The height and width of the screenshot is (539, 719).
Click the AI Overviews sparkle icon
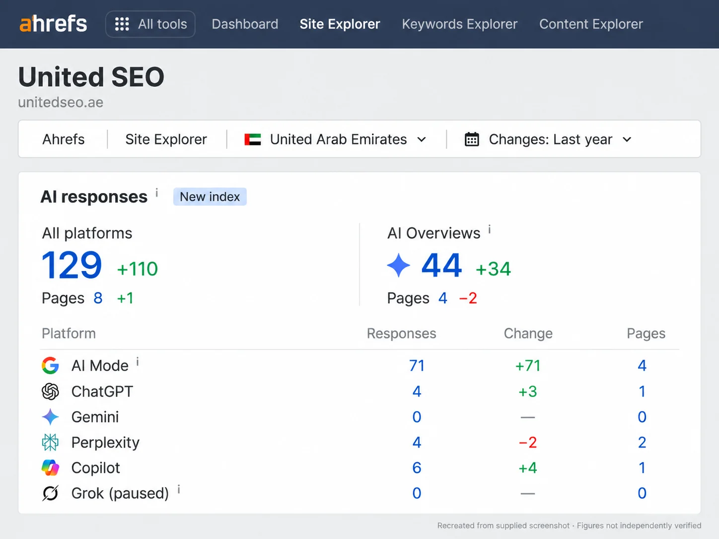(x=399, y=265)
